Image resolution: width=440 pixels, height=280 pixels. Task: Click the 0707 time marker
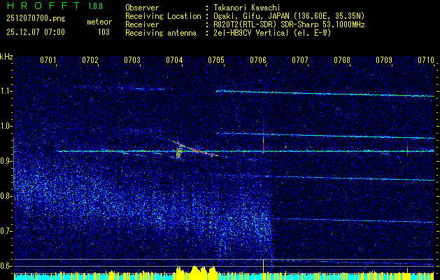point(299,59)
